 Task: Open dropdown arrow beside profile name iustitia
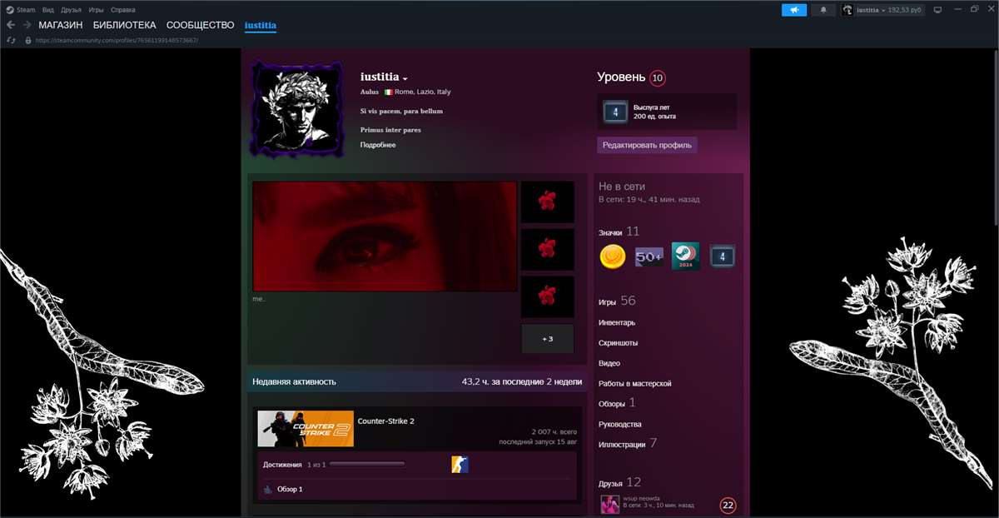click(405, 78)
